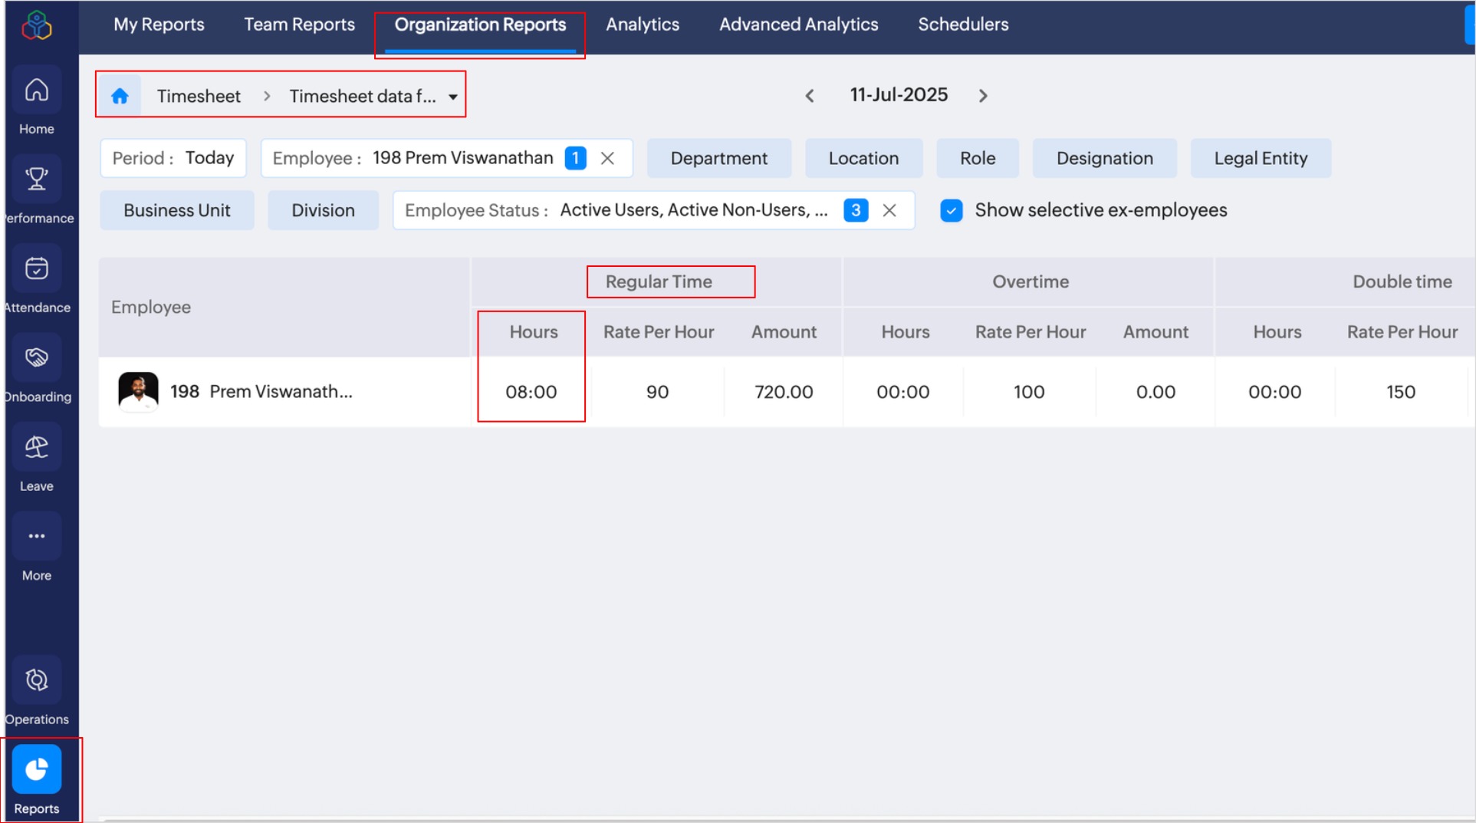Go to previous date with left arrow

[x=810, y=96]
